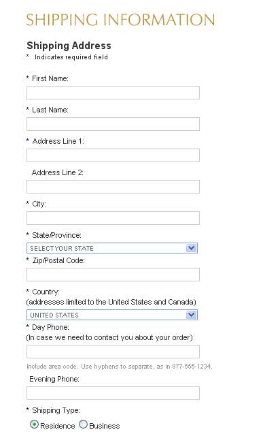Click the Evening Phone input box
Screen dimensions: 263x447
click(x=113, y=393)
